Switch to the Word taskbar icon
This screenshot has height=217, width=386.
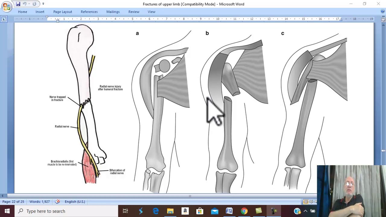[x=229, y=211]
